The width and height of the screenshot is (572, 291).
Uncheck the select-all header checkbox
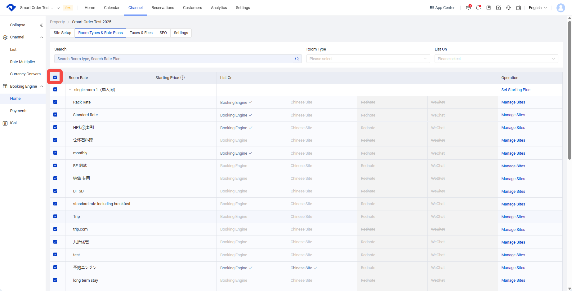coord(55,77)
